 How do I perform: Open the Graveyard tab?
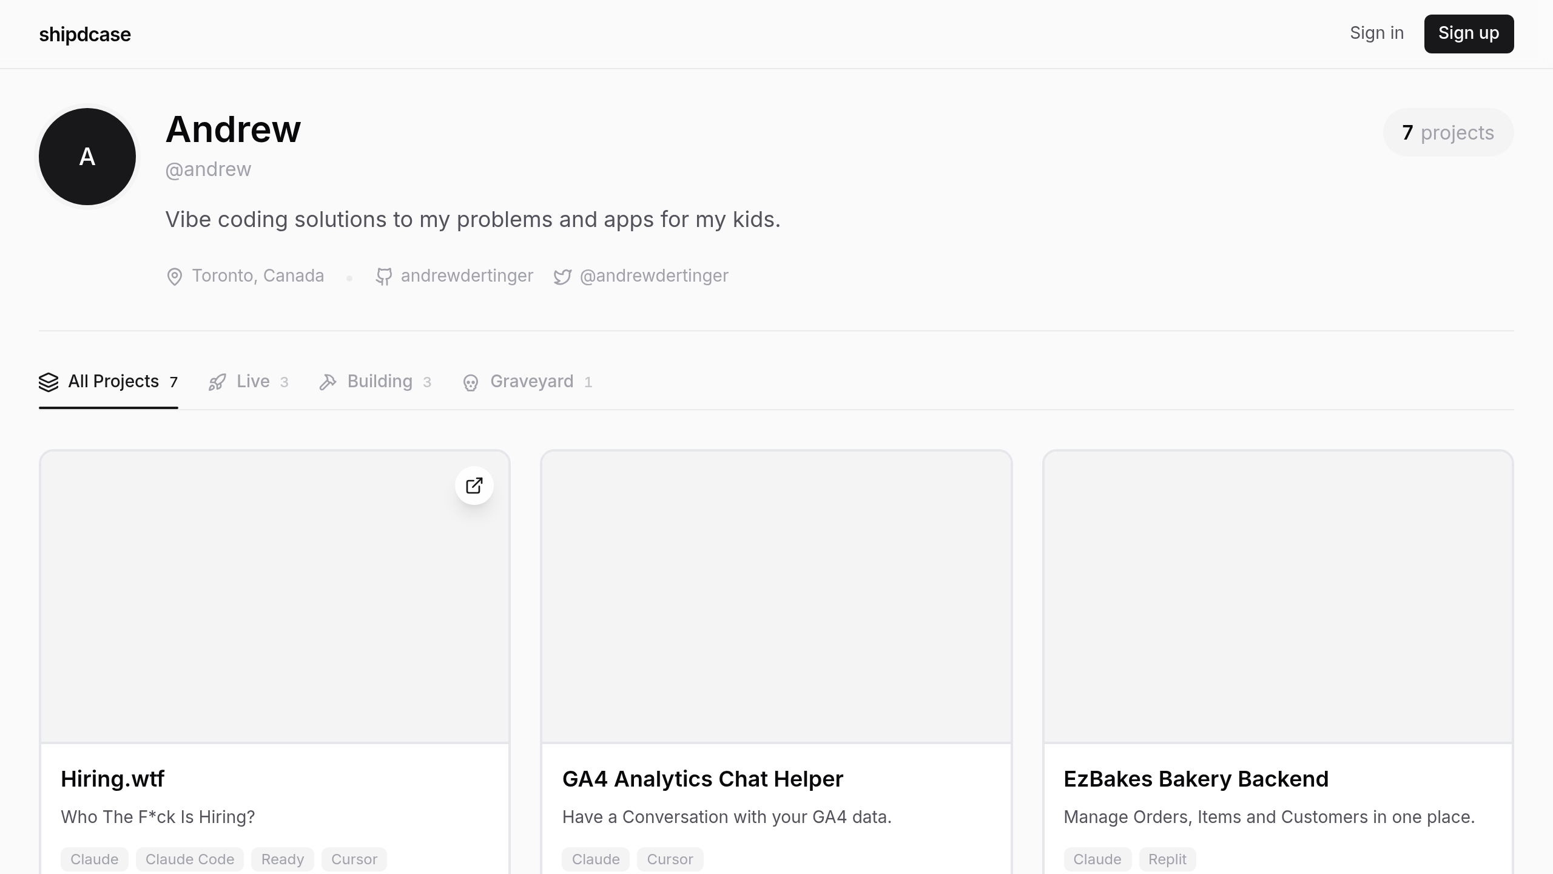pos(531,382)
